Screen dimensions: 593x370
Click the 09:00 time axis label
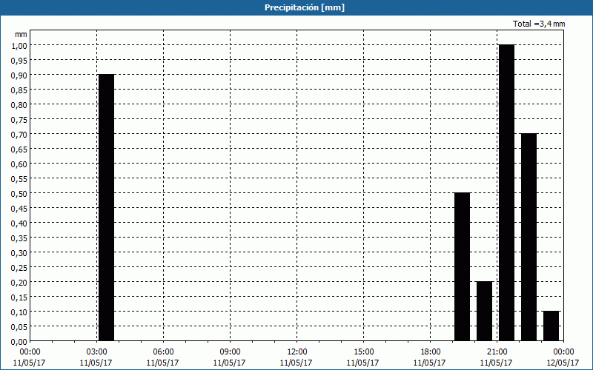[x=230, y=352]
